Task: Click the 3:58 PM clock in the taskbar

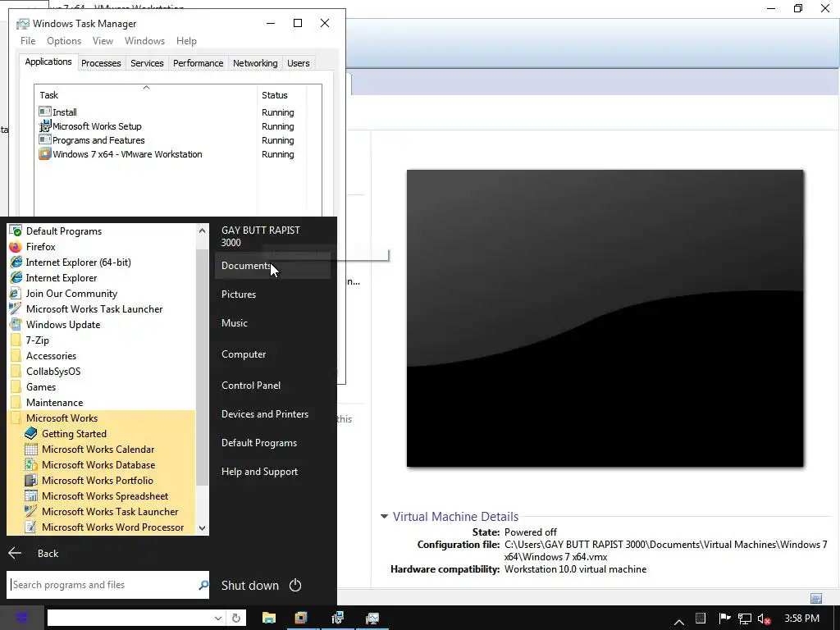Action: click(x=802, y=619)
